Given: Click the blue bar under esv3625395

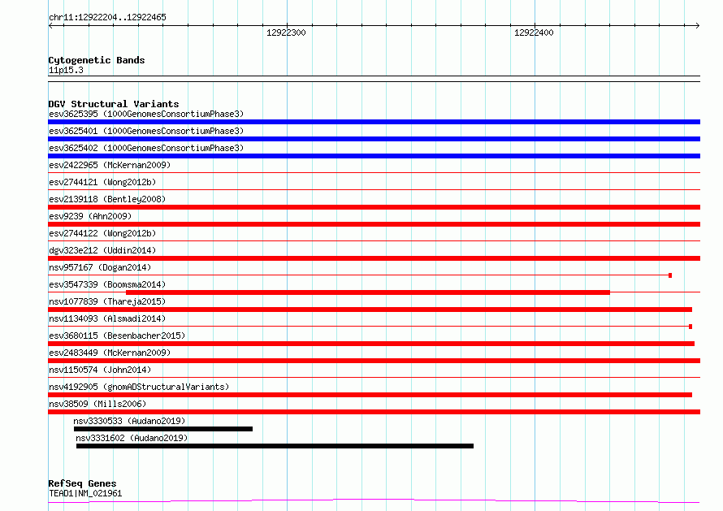Looking at the screenshot, I should tap(374, 122).
